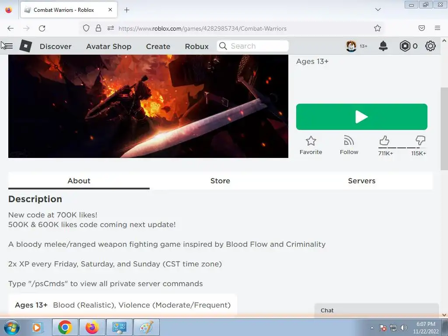The image size is (448, 336).
Task: Save page to Pocket
Action: coord(421,28)
